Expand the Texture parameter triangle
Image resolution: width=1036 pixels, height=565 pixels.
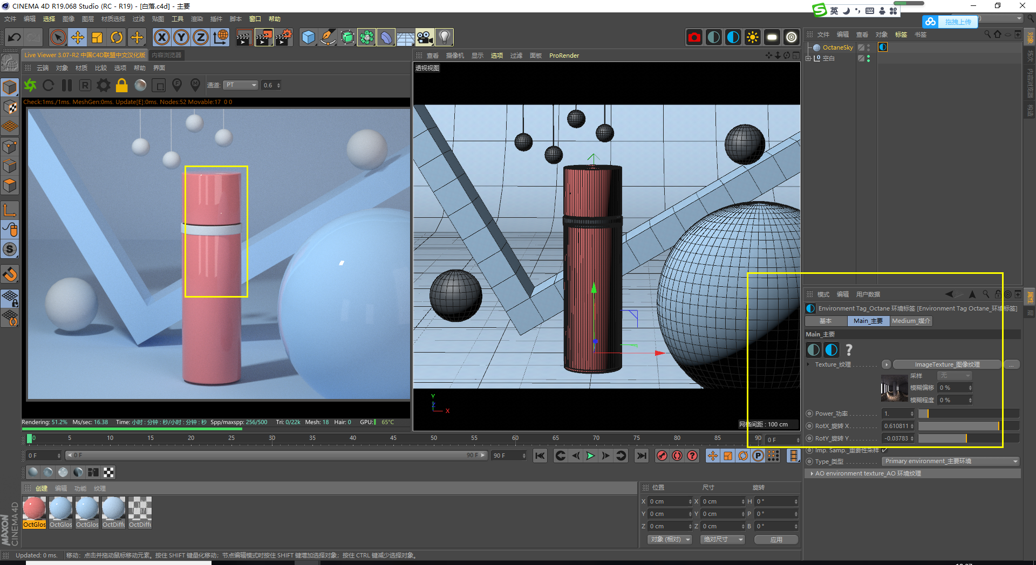click(x=808, y=364)
